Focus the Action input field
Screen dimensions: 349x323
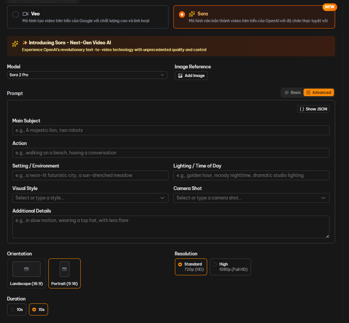(x=171, y=153)
